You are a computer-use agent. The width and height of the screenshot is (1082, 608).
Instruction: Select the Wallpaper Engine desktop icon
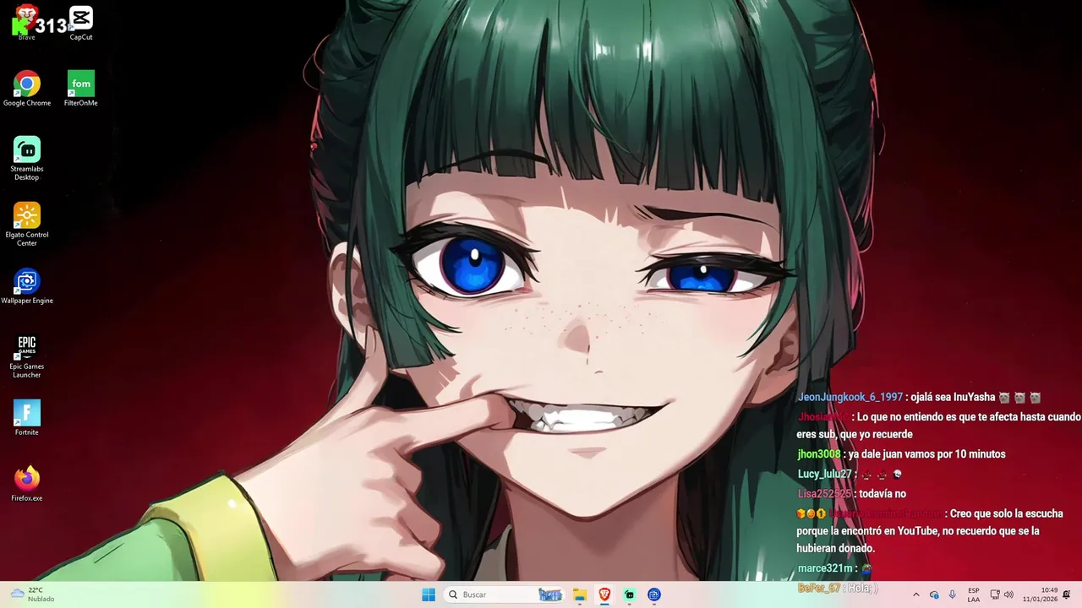point(27,286)
